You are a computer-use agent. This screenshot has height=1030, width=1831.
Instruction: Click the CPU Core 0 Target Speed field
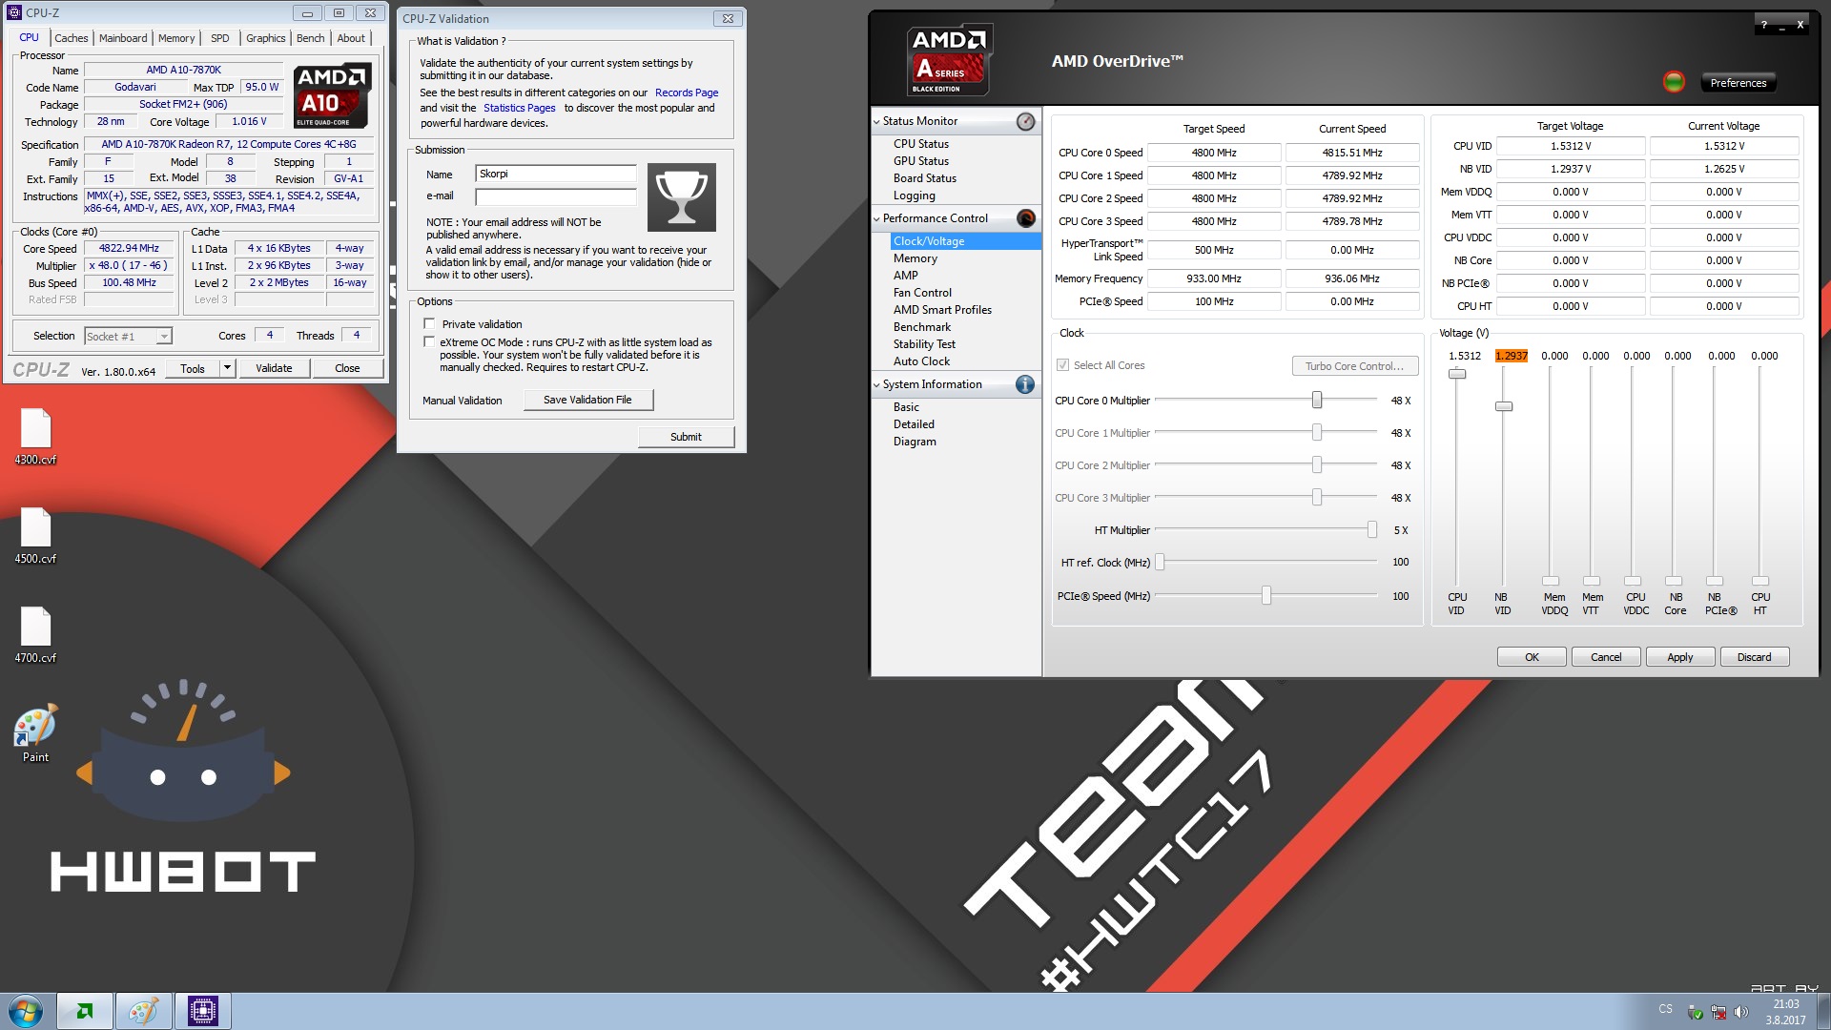point(1214,153)
